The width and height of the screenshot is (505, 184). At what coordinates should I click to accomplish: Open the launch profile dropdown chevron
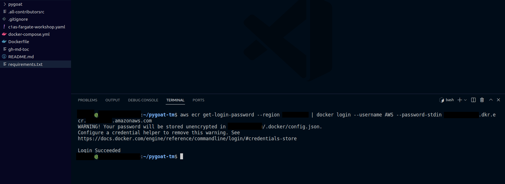click(x=465, y=100)
